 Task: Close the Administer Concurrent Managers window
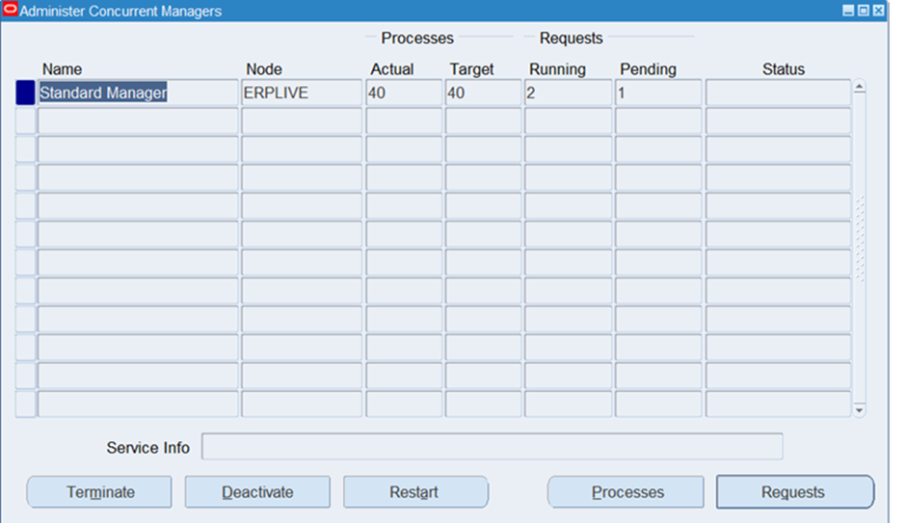tap(878, 12)
